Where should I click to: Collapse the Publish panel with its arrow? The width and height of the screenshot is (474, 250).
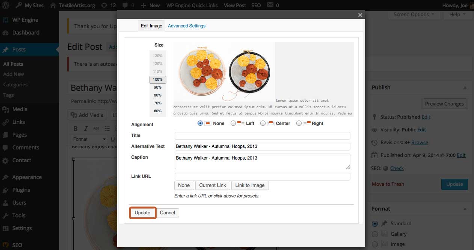point(465,87)
